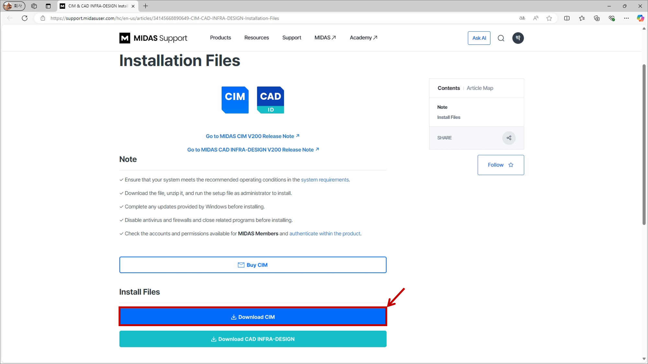
Task: Click the CAD ID product logo
Action: coord(270,100)
